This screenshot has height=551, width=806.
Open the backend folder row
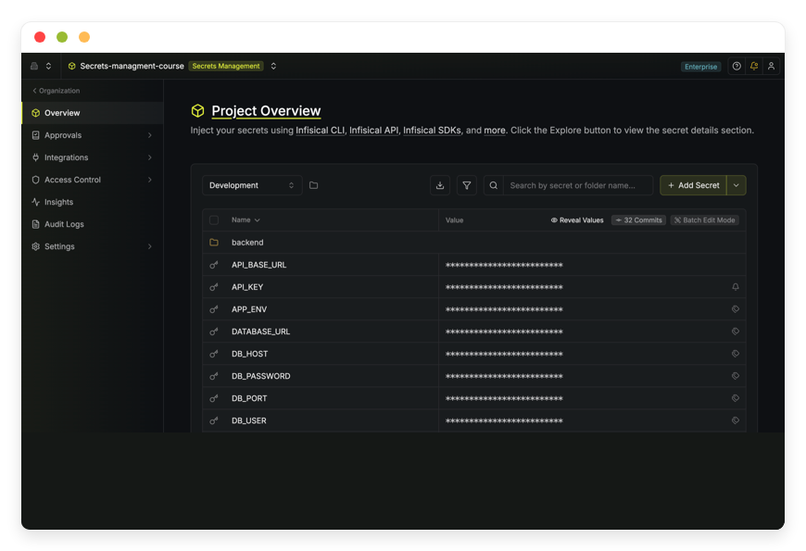(x=474, y=242)
